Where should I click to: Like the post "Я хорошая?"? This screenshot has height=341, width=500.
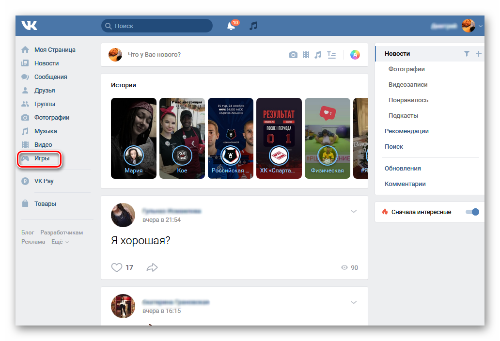tap(117, 267)
